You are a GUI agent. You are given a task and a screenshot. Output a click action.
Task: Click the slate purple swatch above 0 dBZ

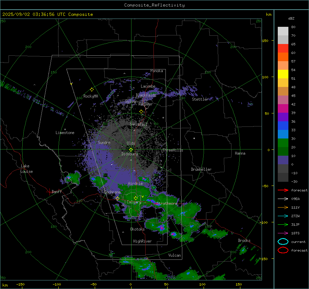coord(283,160)
